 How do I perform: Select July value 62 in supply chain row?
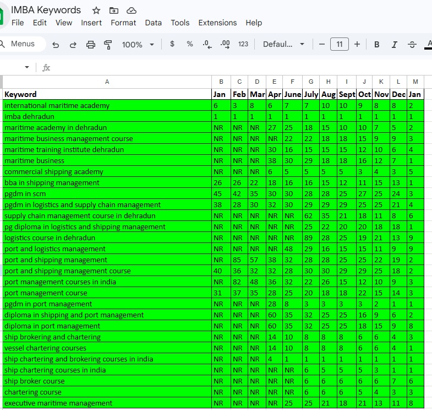pos(311,216)
